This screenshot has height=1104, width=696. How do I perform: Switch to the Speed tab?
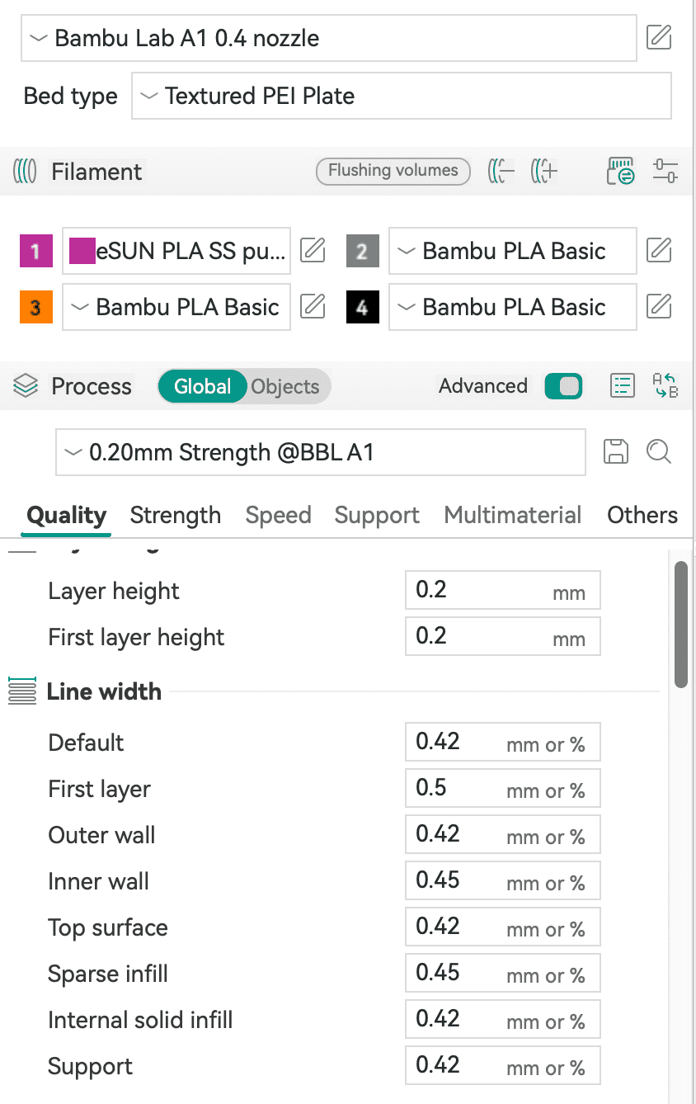278,516
